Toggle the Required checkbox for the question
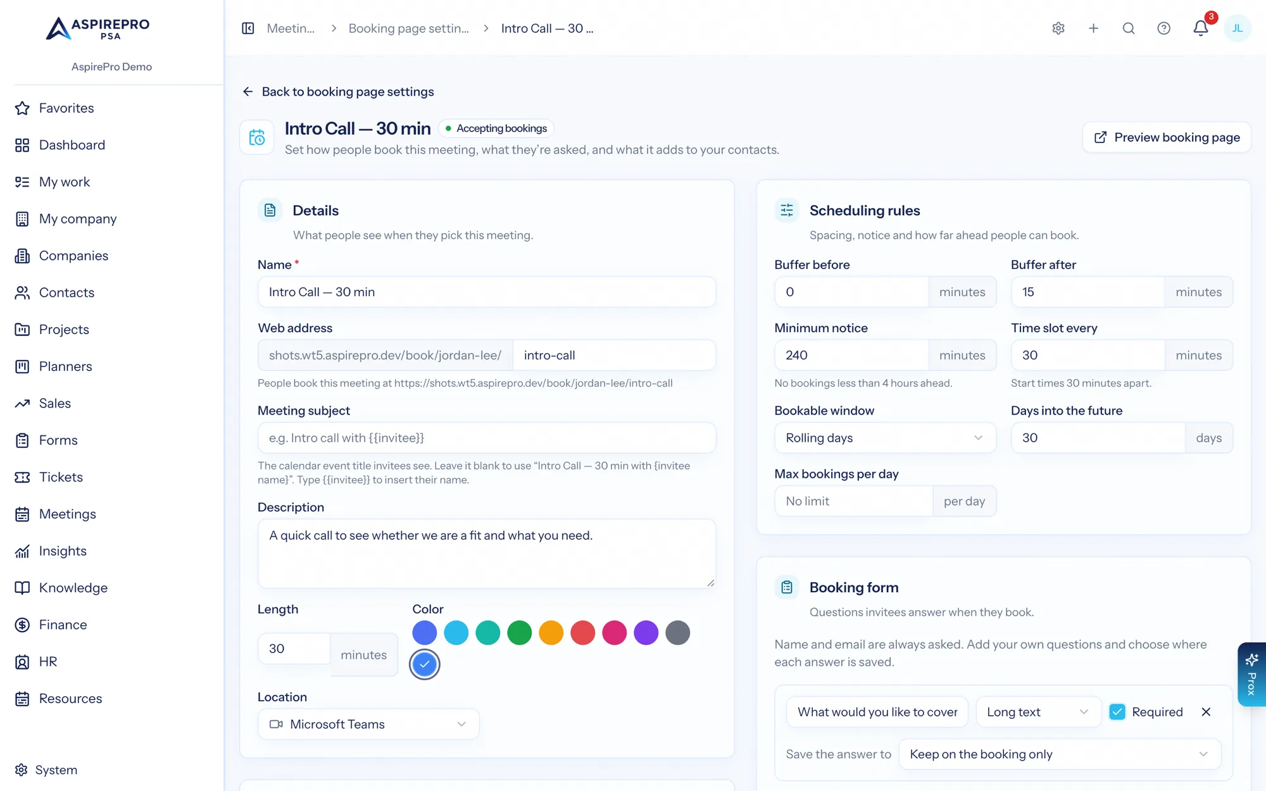The height and width of the screenshot is (791, 1266). [x=1117, y=712]
